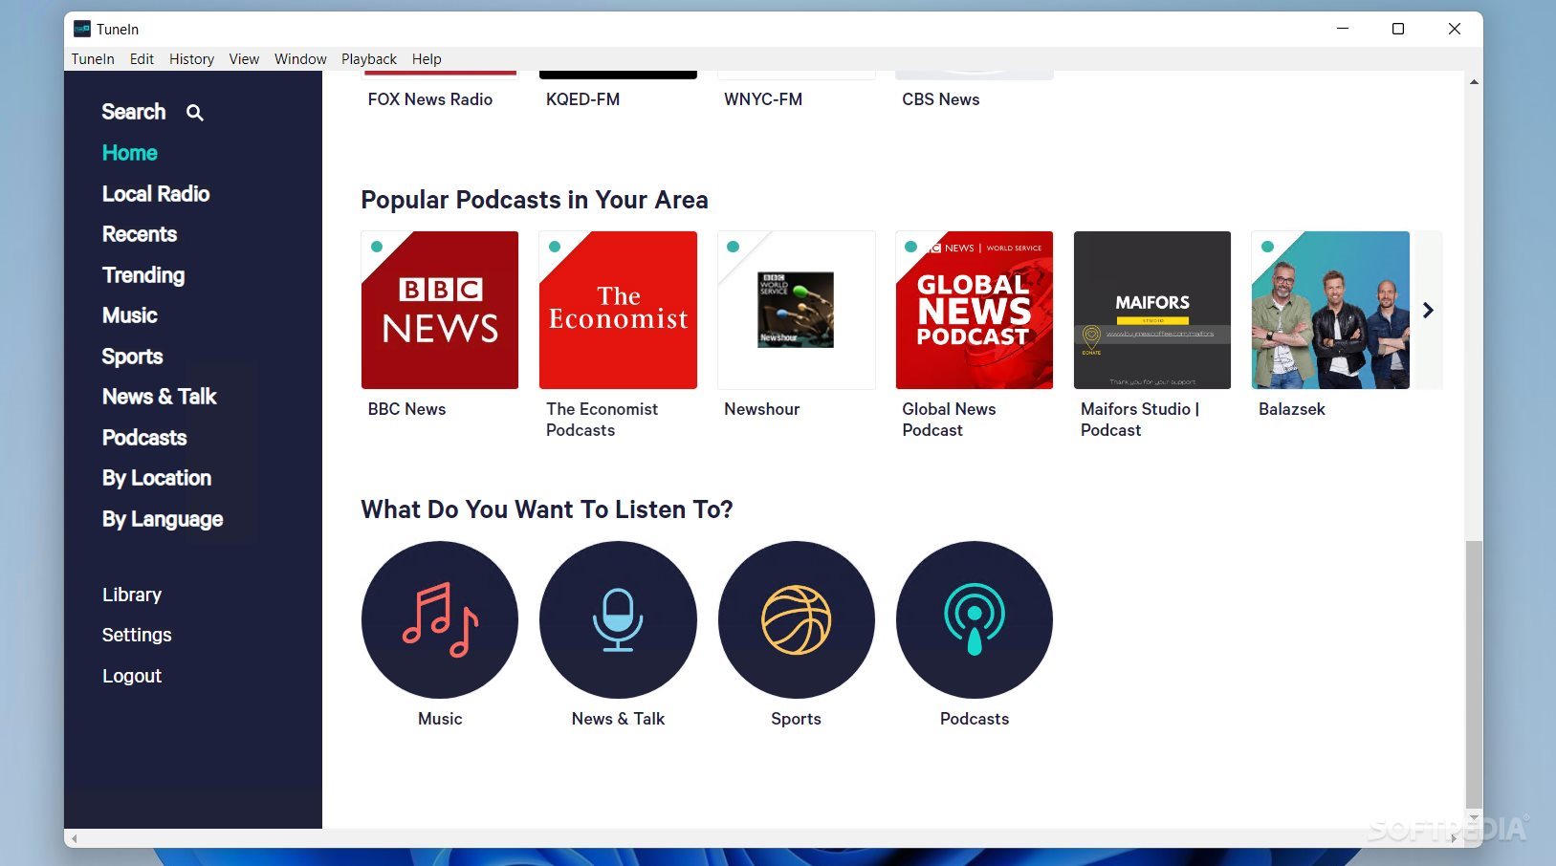Open the Music category circle icon

click(x=440, y=619)
